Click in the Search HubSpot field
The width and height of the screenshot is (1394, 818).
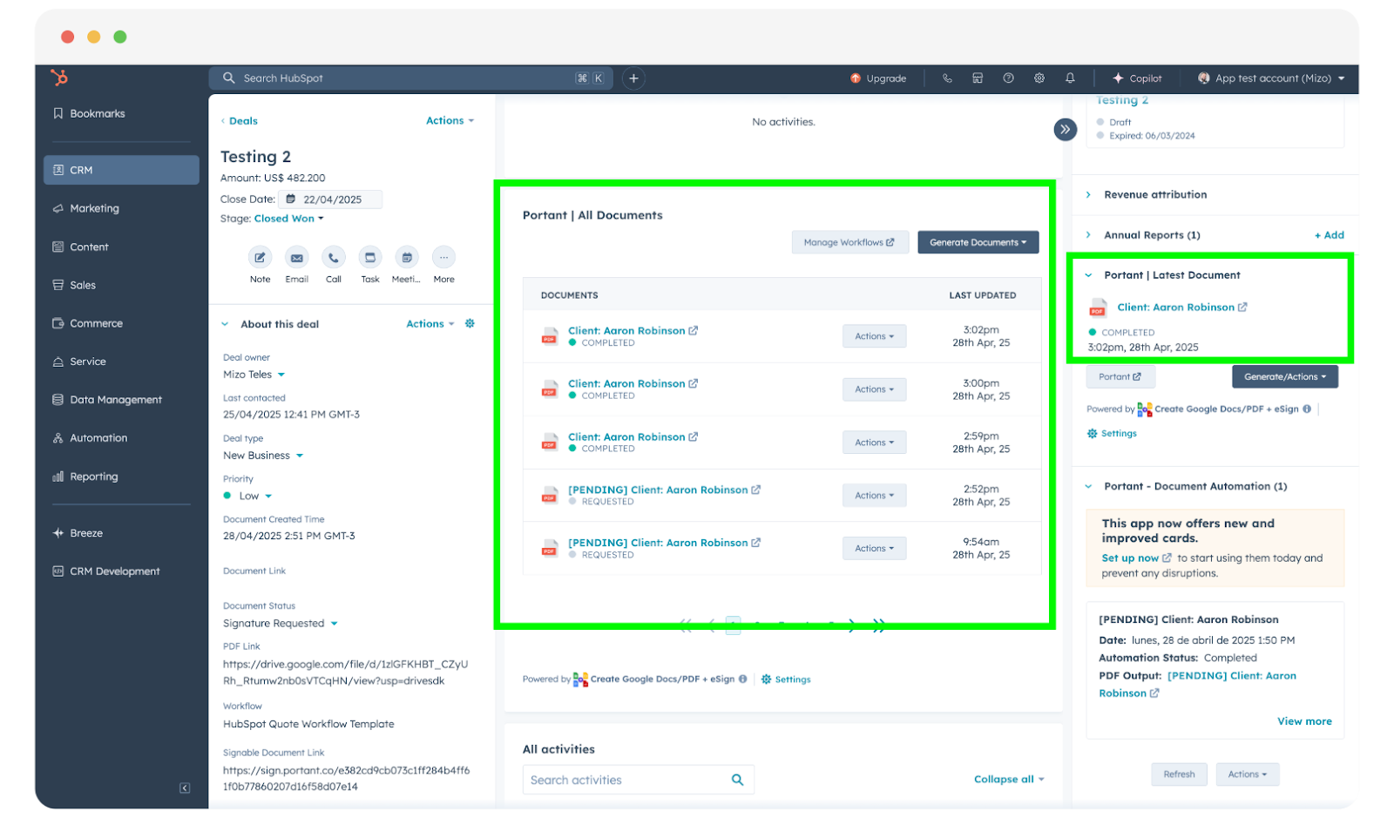click(409, 78)
